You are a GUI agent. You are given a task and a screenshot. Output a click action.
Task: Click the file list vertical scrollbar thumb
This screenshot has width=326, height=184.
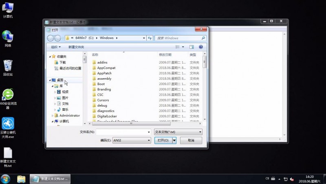[205, 62]
